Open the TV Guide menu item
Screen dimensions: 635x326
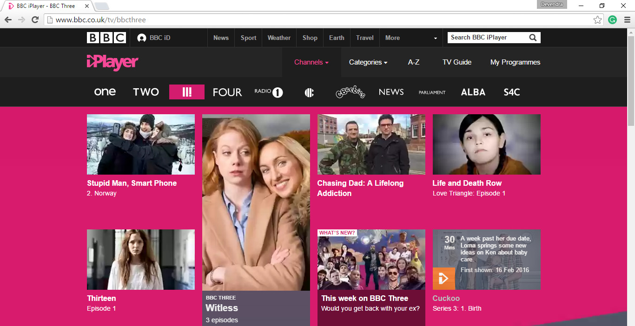coord(457,62)
